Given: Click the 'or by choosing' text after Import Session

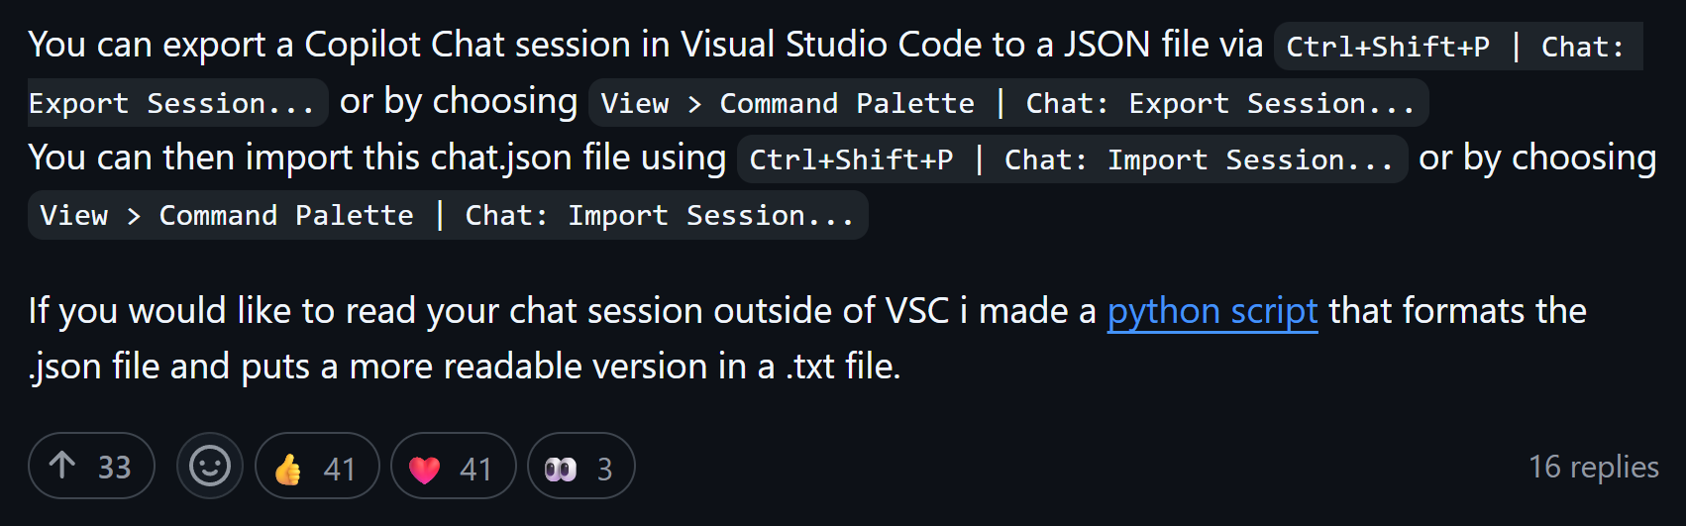Looking at the screenshot, I should (x=1537, y=158).
